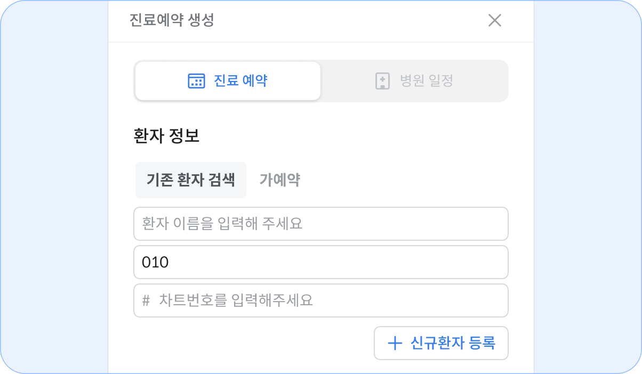Click the calendar icon beside 진료 예약

coord(196,81)
